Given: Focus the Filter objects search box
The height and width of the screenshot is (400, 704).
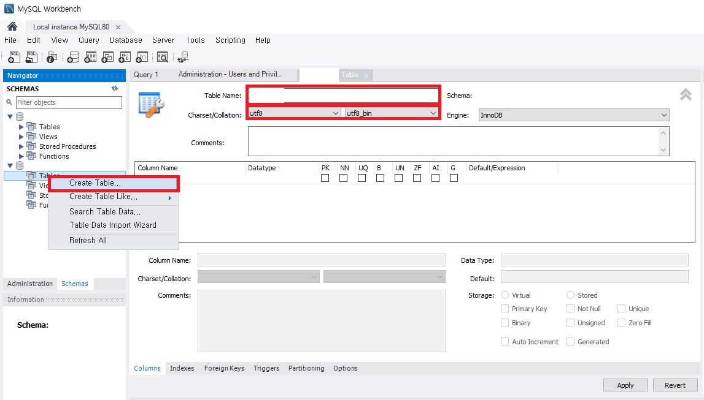Looking at the screenshot, I should pyautogui.click(x=69, y=102).
